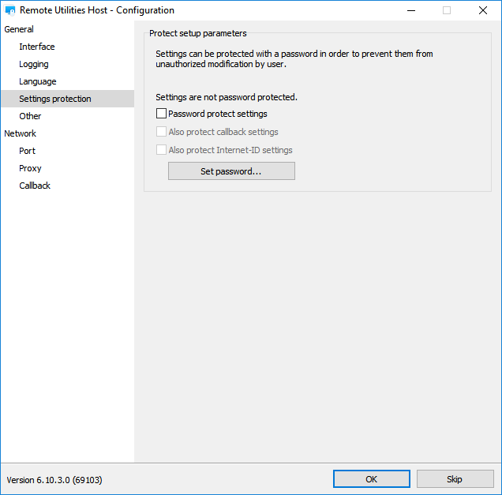
Task: Close the Configuration window
Action: point(483,10)
